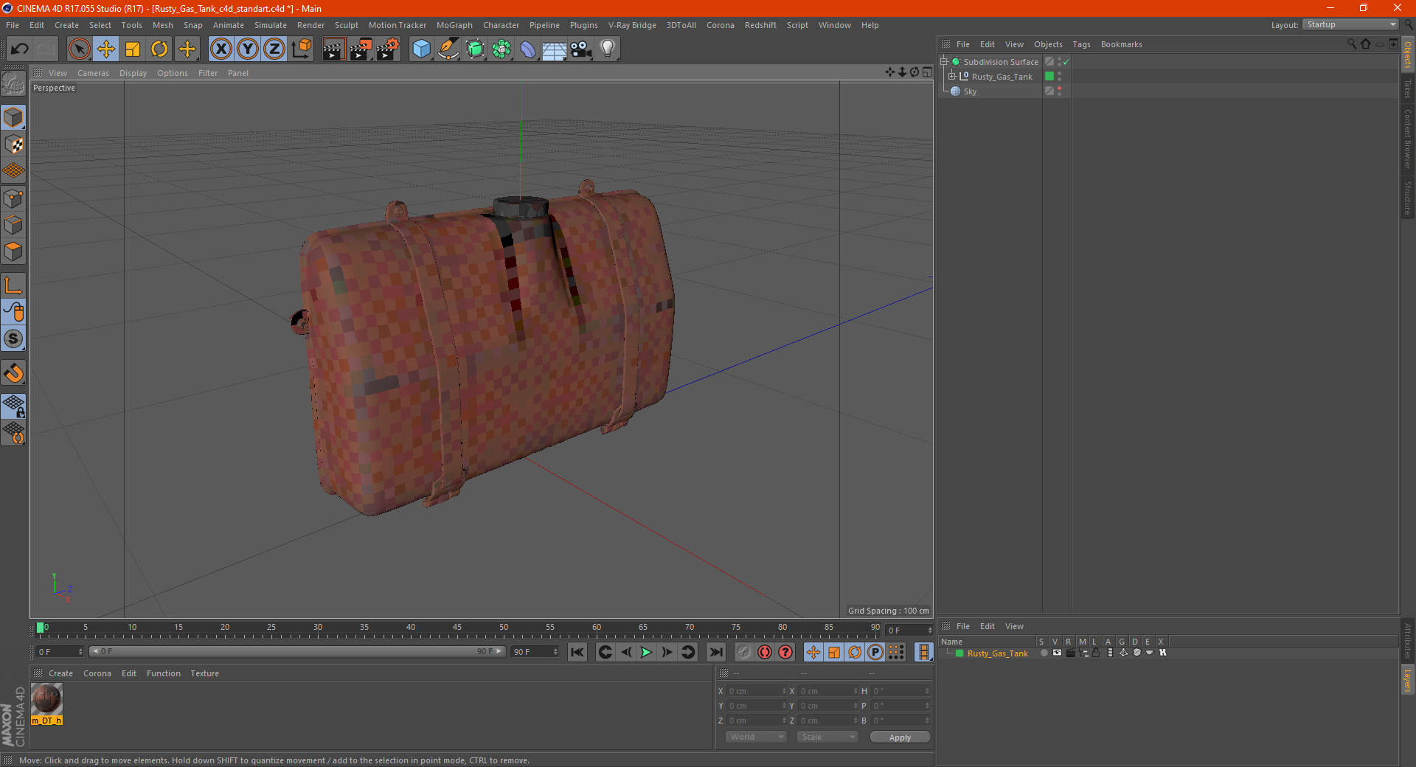Click the Apply button
This screenshot has width=1416, height=767.
[900, 737]
